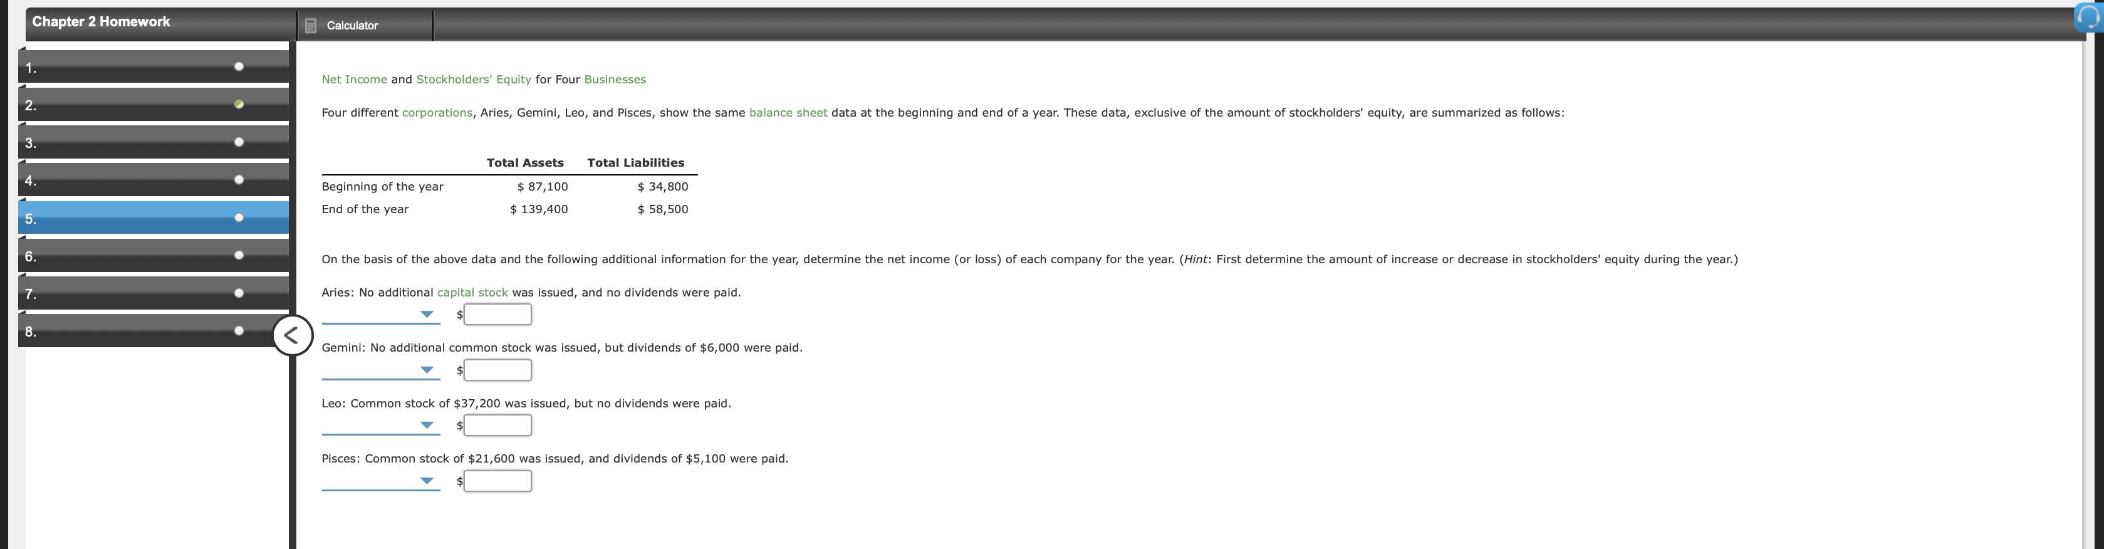Switch to the Calculator tab
The image size is (2104, 549).
(352, 25)
